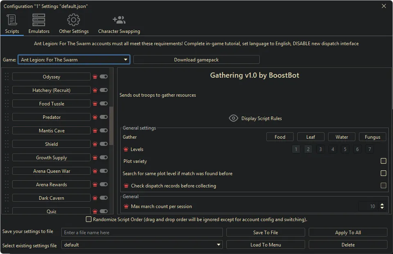Click the file name input field
393x254 pixels.
click(x=142, y=232)
